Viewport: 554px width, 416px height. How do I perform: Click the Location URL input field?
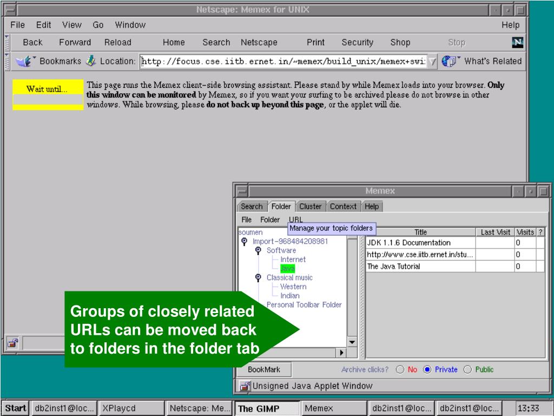click(283, 62)
